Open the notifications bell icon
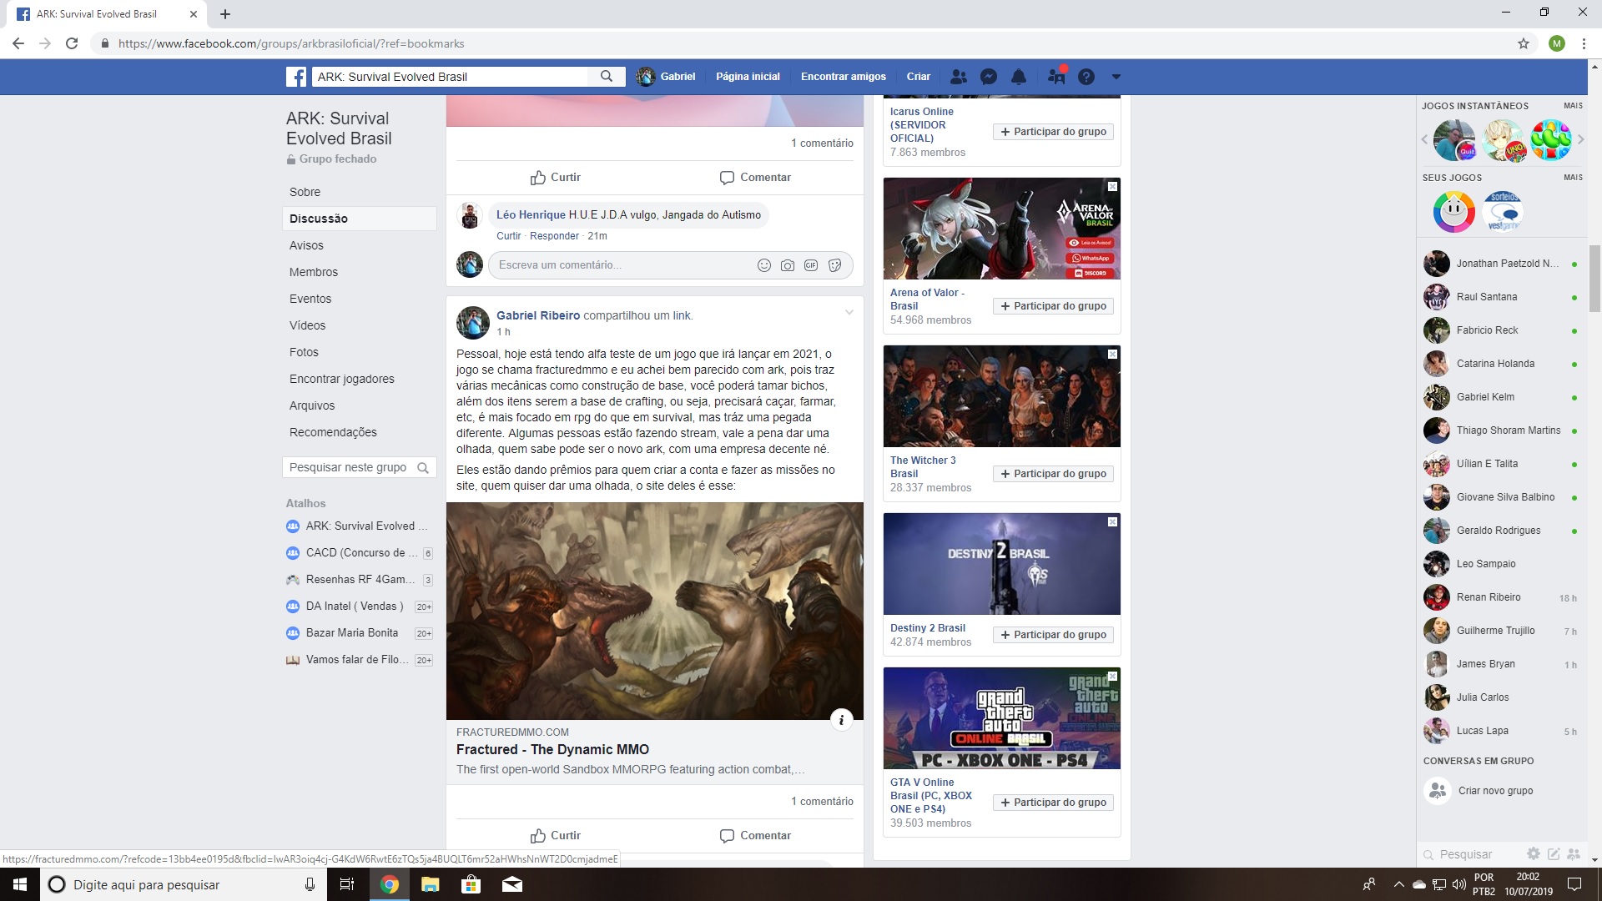Viewport: 1602px width, 901px height. tap(1019, 77)
